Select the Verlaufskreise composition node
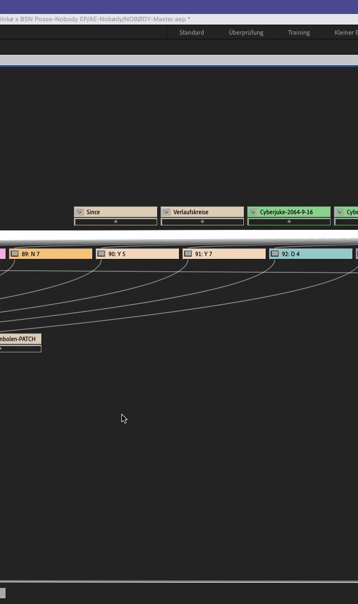Screen dimensions: 358x604 202,212
